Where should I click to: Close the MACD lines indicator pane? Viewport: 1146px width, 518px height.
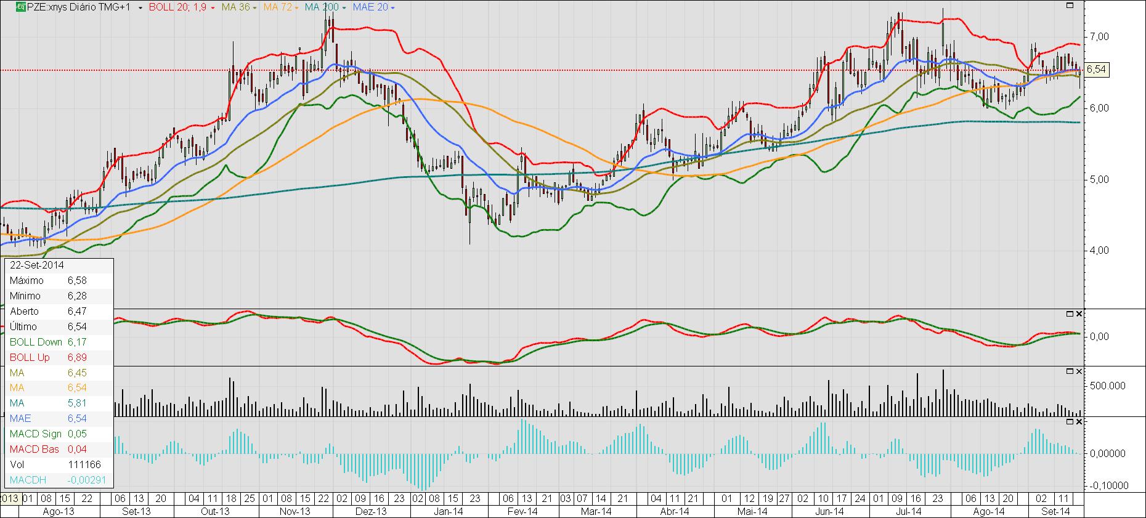pos(1079,314)
